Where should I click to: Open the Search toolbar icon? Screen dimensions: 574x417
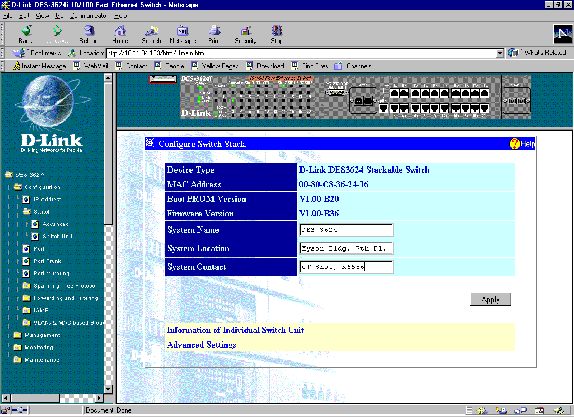coord(151,31)
